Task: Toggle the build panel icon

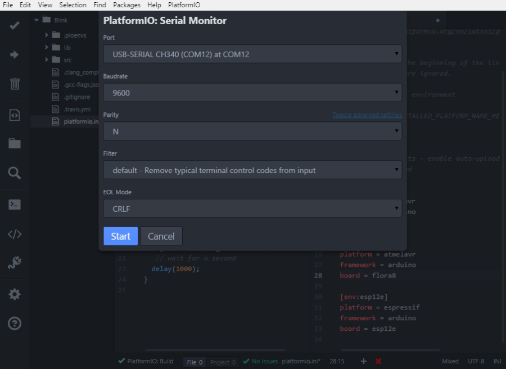Action: coord(14,115)
